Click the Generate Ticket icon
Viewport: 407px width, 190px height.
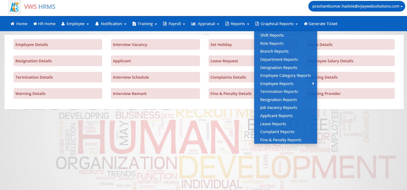point(305,23)
